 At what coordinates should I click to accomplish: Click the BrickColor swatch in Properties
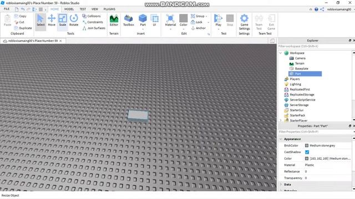[x=307, y=145]
